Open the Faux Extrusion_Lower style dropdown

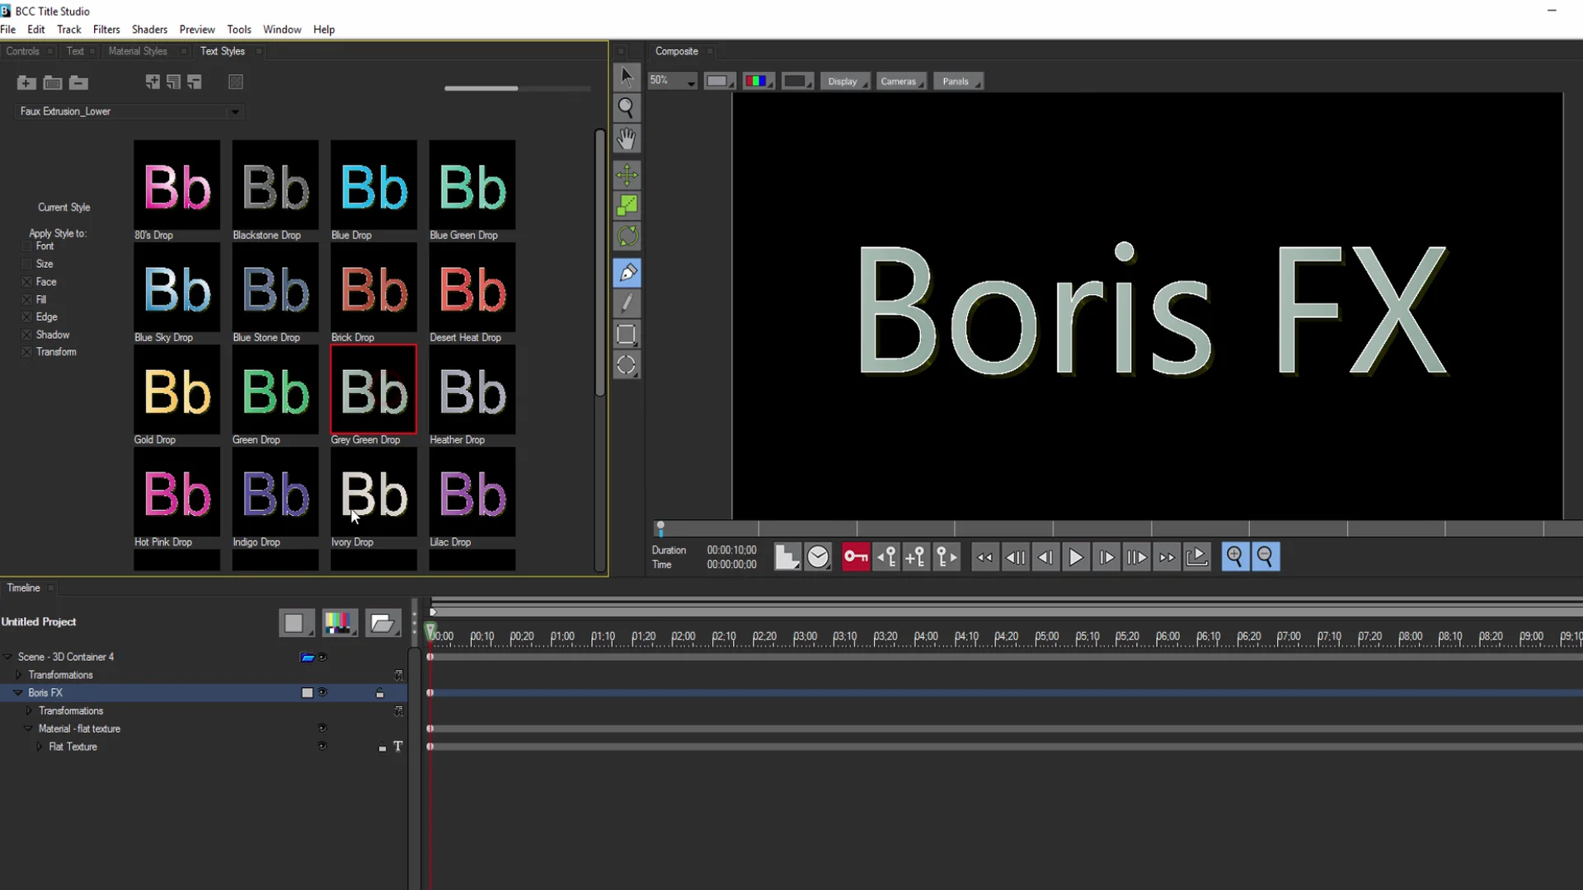[235, 111]
